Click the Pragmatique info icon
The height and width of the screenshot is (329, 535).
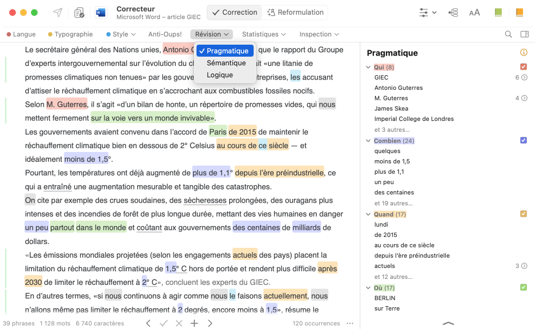[524, 53]
